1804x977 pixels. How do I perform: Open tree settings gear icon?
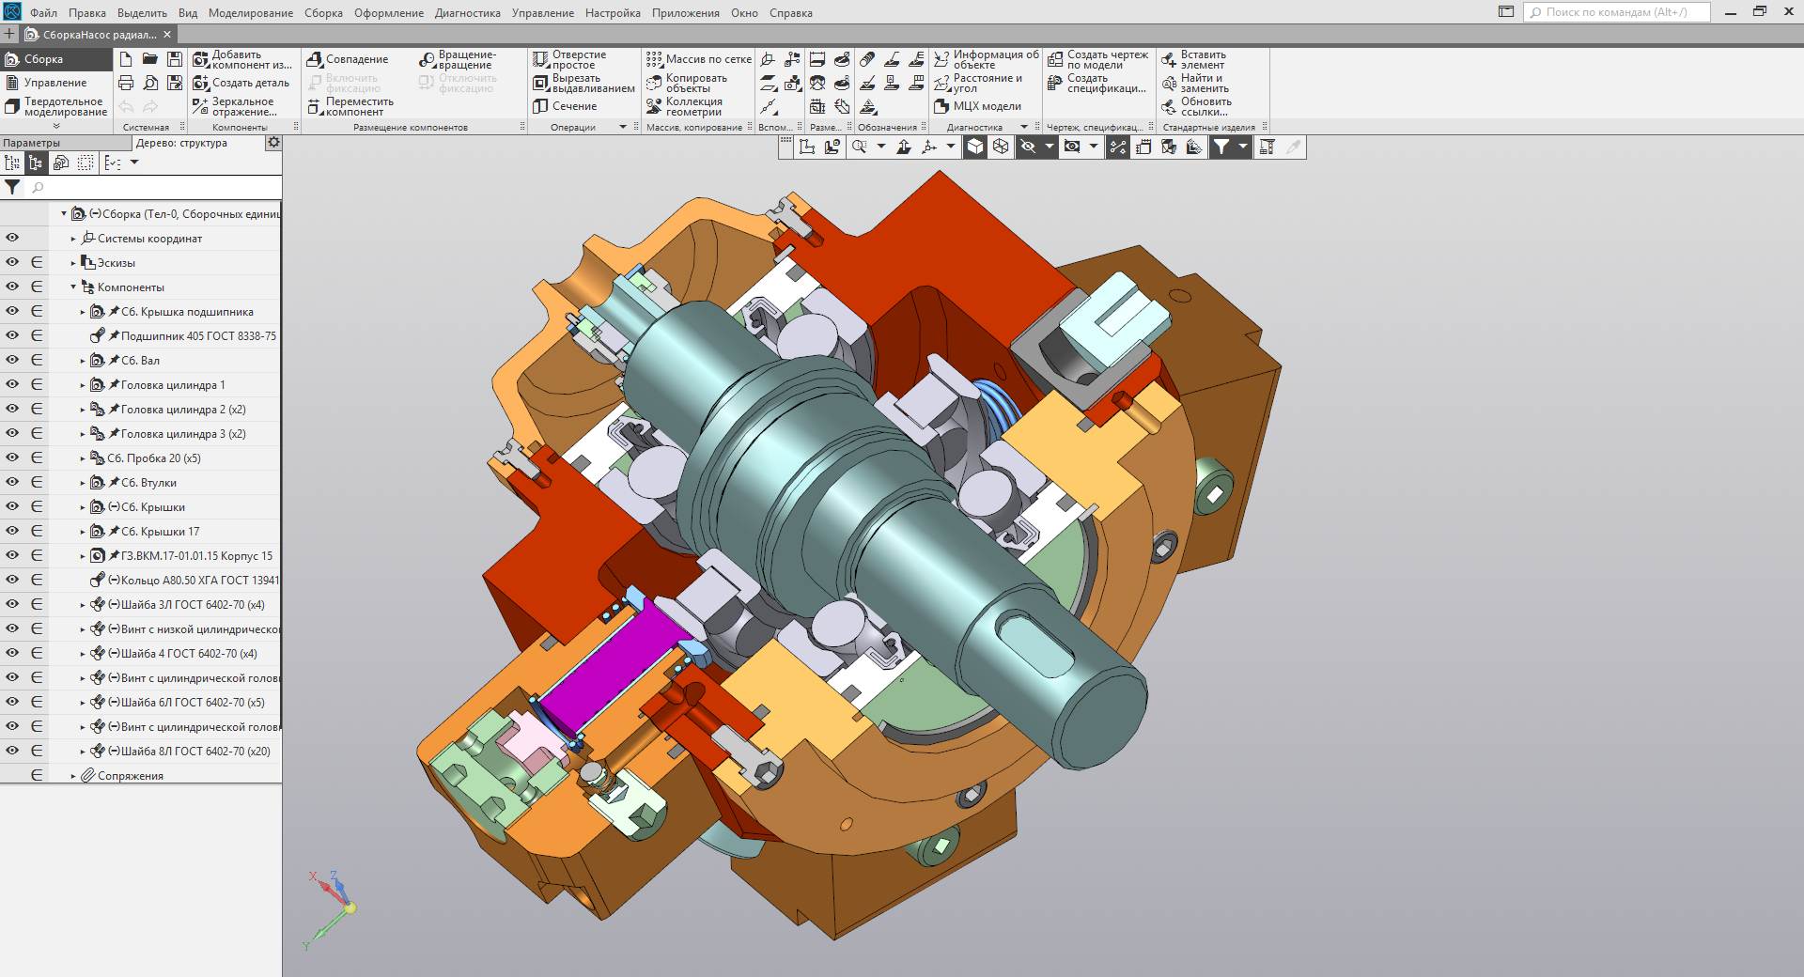click(x=273, y=143)
